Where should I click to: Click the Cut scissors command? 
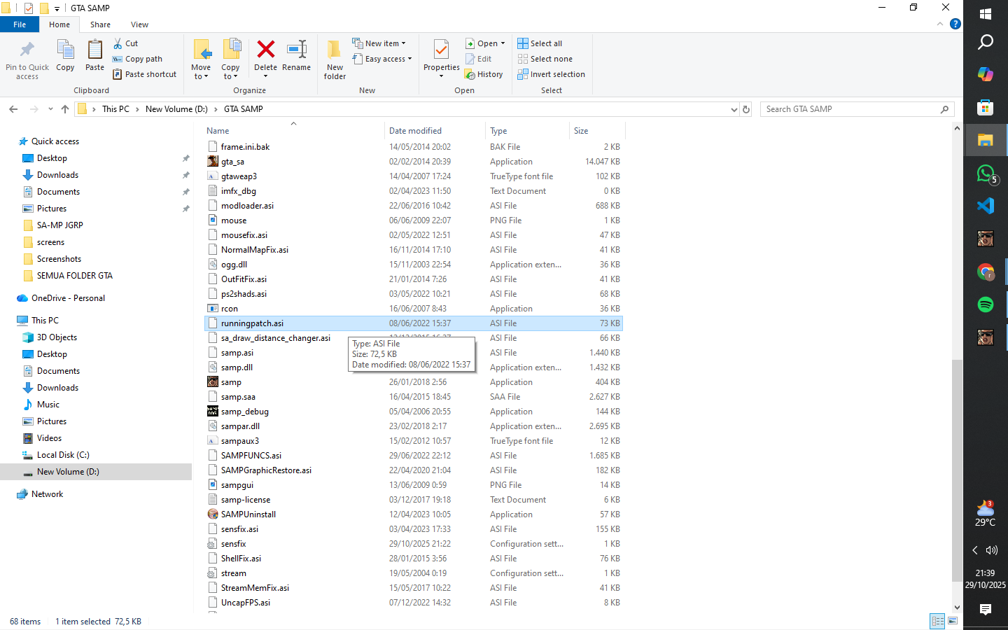[125, 43]
